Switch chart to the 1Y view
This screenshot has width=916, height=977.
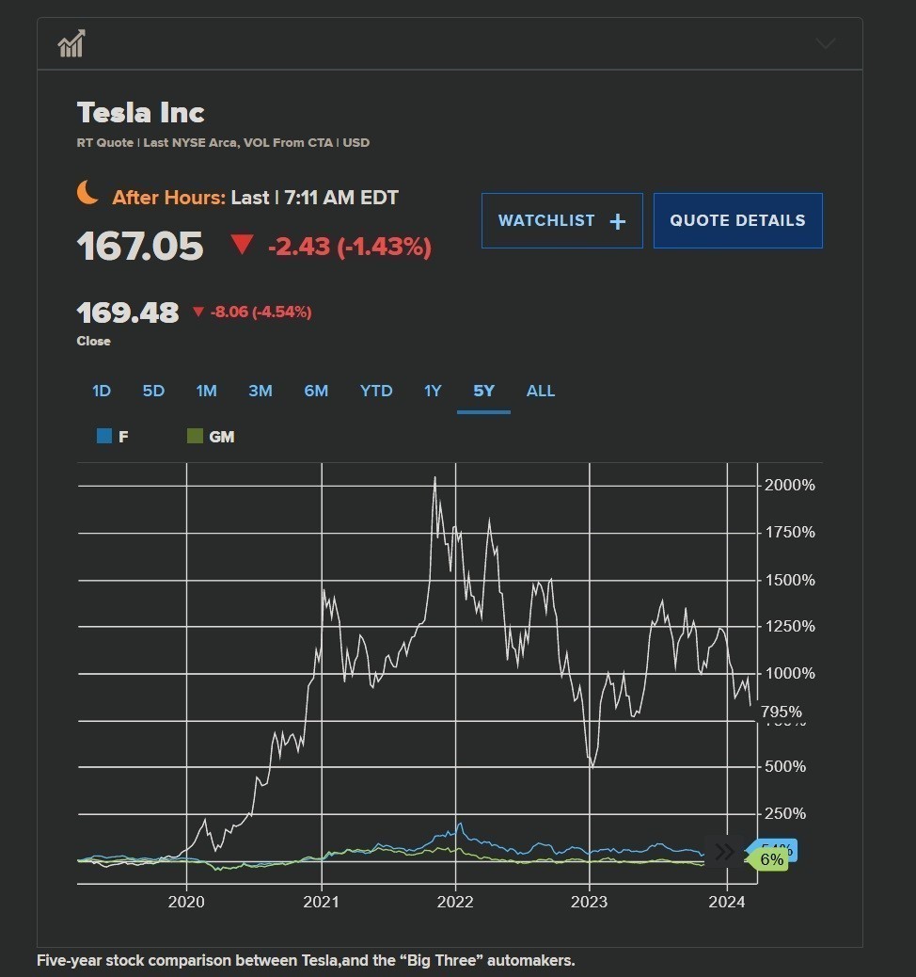pyautogui.click(x=433, y=391)
